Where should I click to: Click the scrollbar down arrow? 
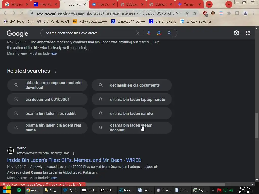coord(257,180)
